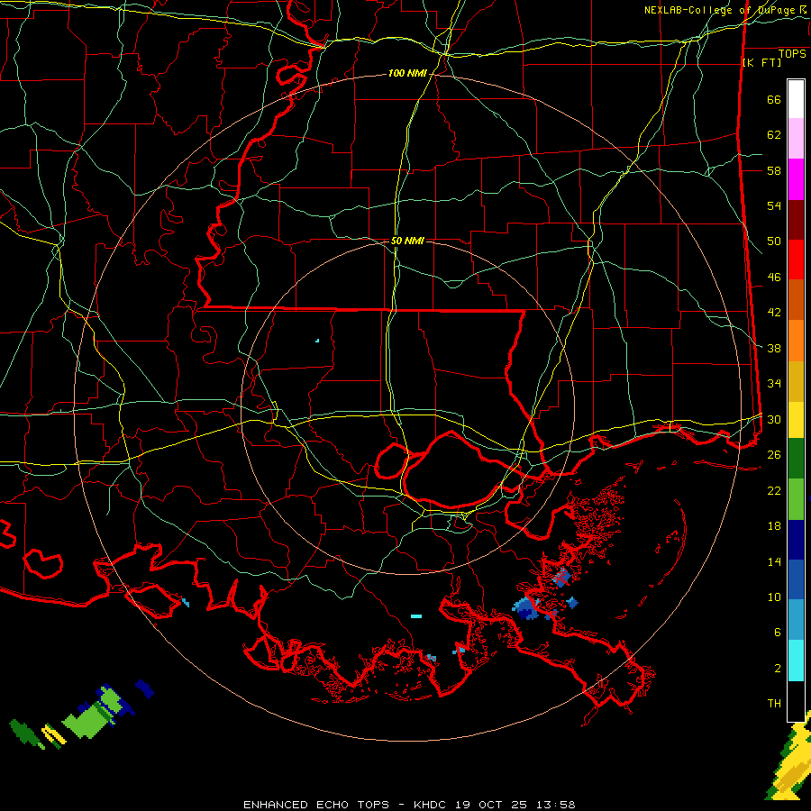Click the dark green legend swatch
Image resolution: width=811 pixels, height=811 pixels.
tap(796, 459)
